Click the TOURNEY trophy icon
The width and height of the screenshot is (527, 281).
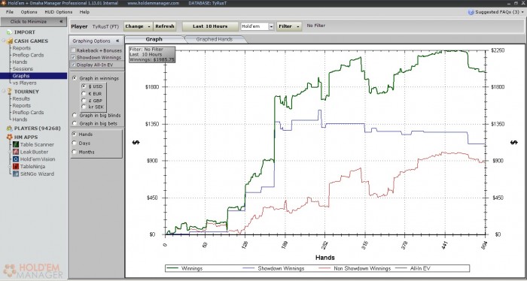coord(9,91)
